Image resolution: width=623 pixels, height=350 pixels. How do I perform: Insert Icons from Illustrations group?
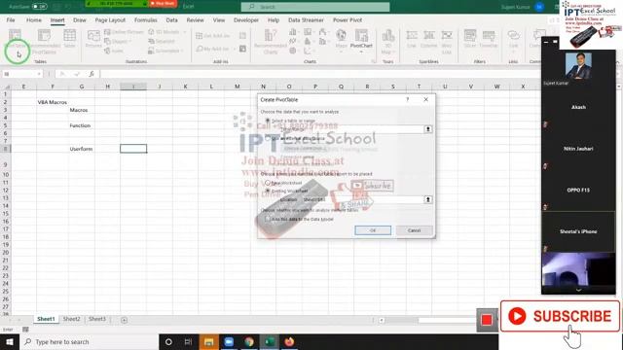click(x=115, y=51)
